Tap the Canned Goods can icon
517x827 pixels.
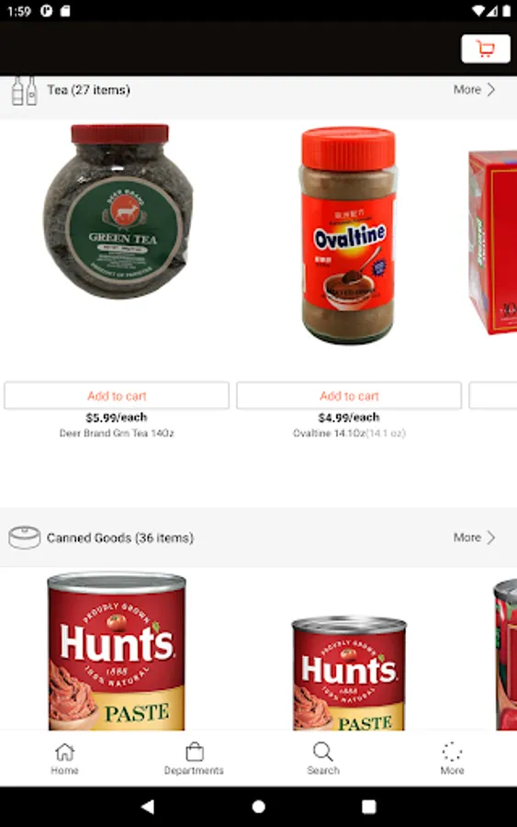pyautogui.click(x=24, y=538)
